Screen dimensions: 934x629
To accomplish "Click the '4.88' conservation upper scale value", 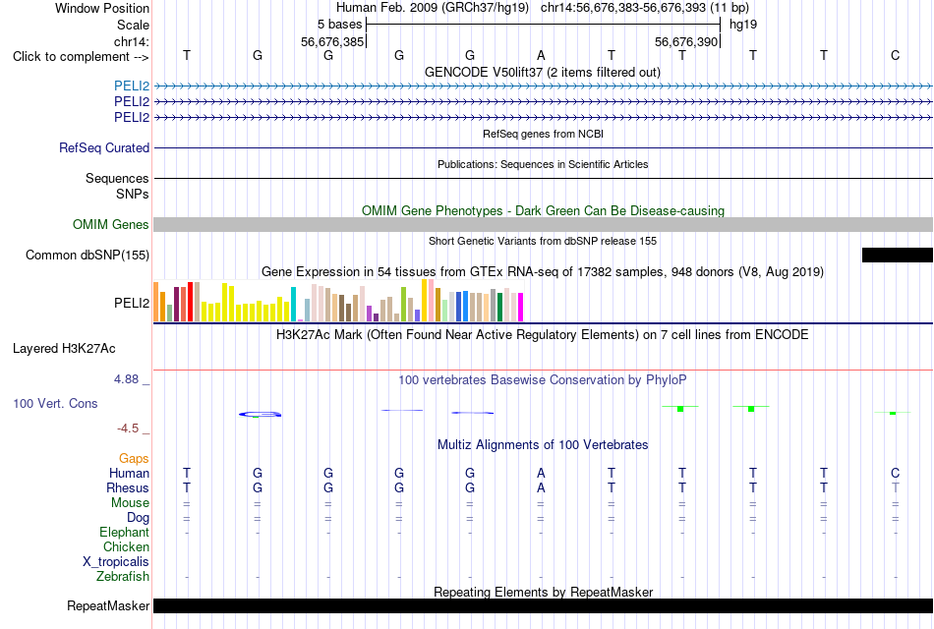I will click(126, 379).
